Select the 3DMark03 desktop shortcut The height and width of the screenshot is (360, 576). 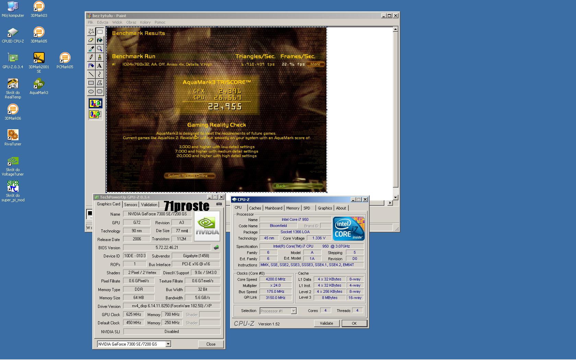click(39, 9)
